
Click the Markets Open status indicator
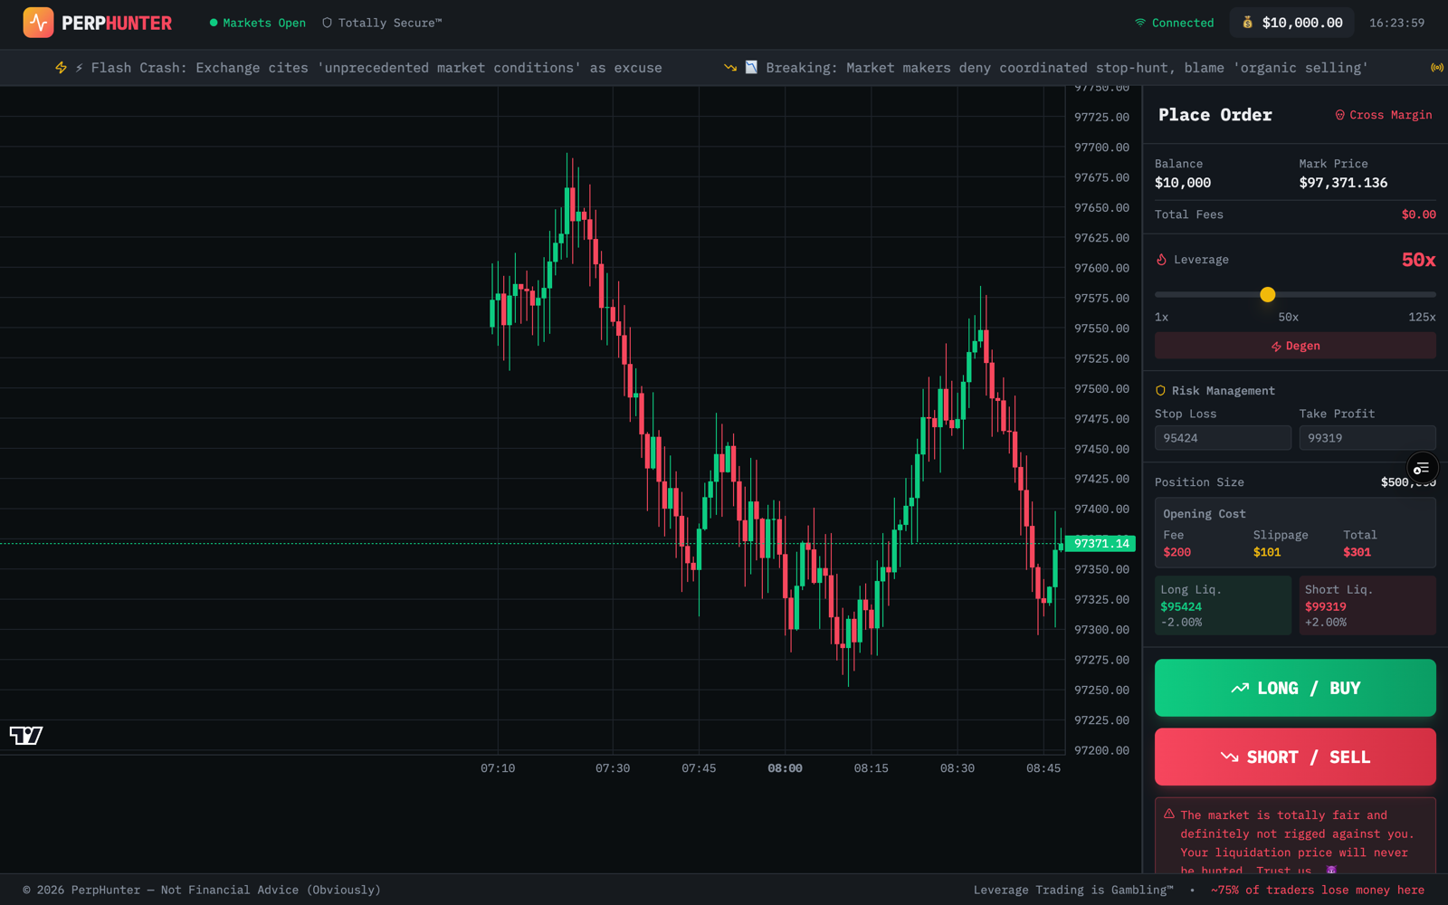[258, 23]
